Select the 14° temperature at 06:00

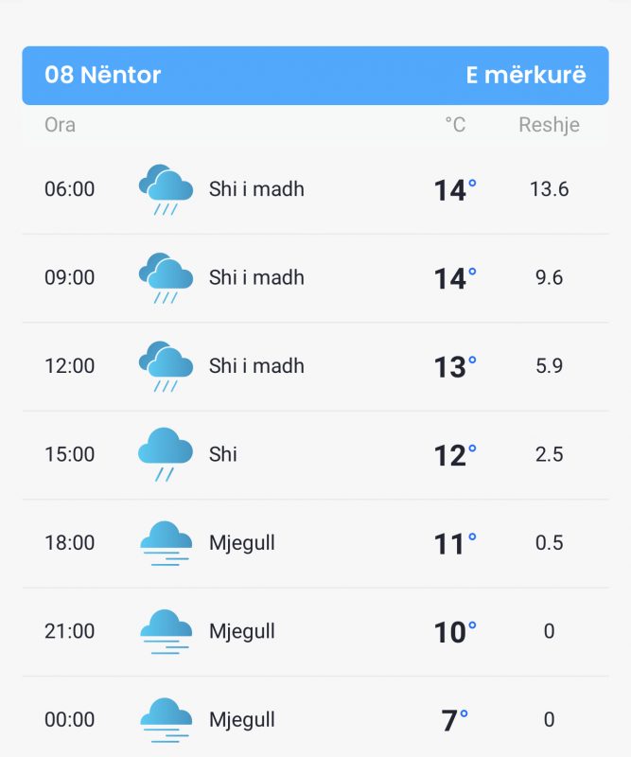pos(455,190)
